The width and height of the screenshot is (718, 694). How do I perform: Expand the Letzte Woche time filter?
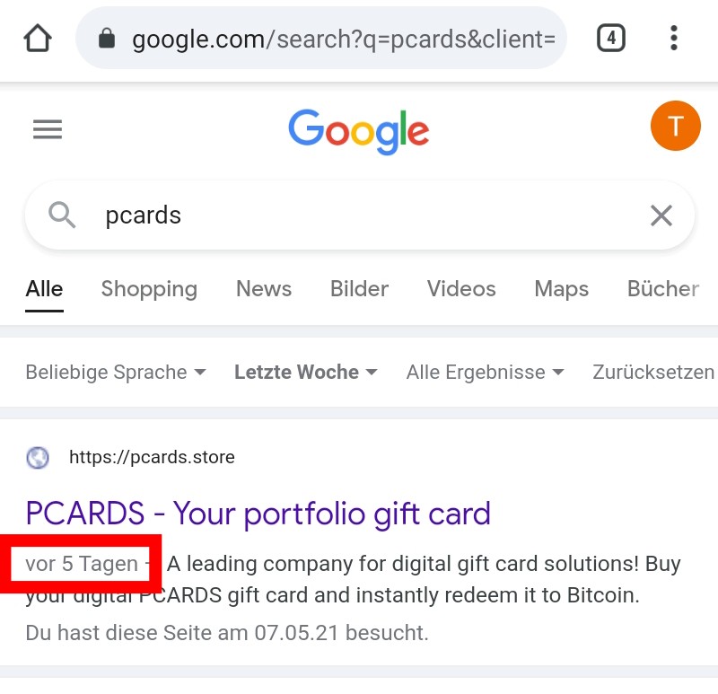click(305, 372)
